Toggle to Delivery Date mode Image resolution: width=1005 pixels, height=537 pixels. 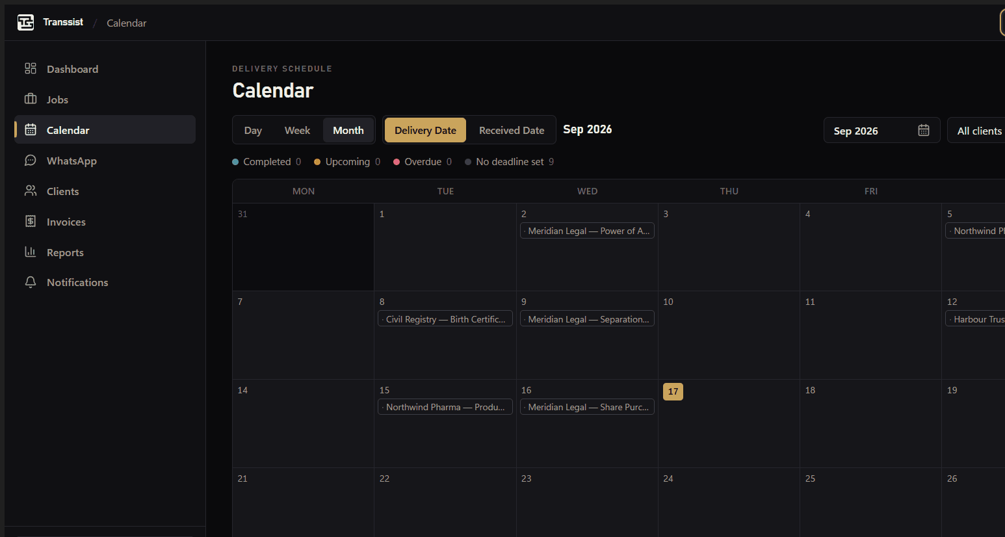(425, 130)
